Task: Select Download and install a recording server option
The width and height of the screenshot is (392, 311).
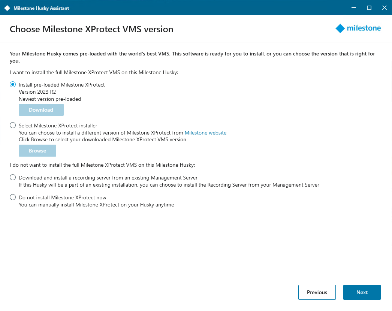Action: pyautogui.click(x=13, y=178)
